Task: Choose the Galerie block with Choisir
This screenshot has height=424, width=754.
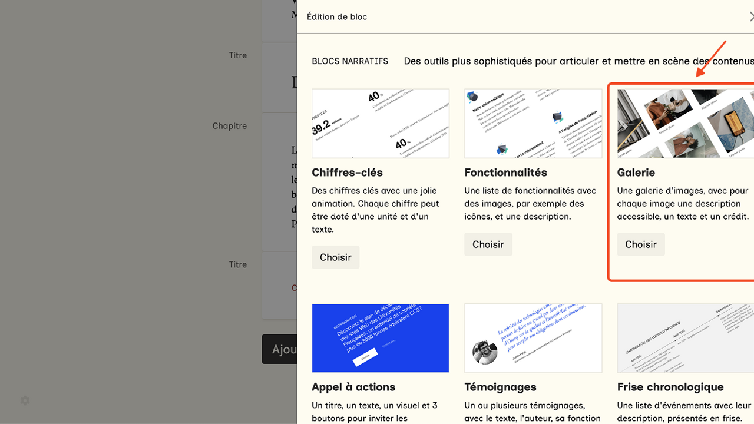Action: point(641,244)
